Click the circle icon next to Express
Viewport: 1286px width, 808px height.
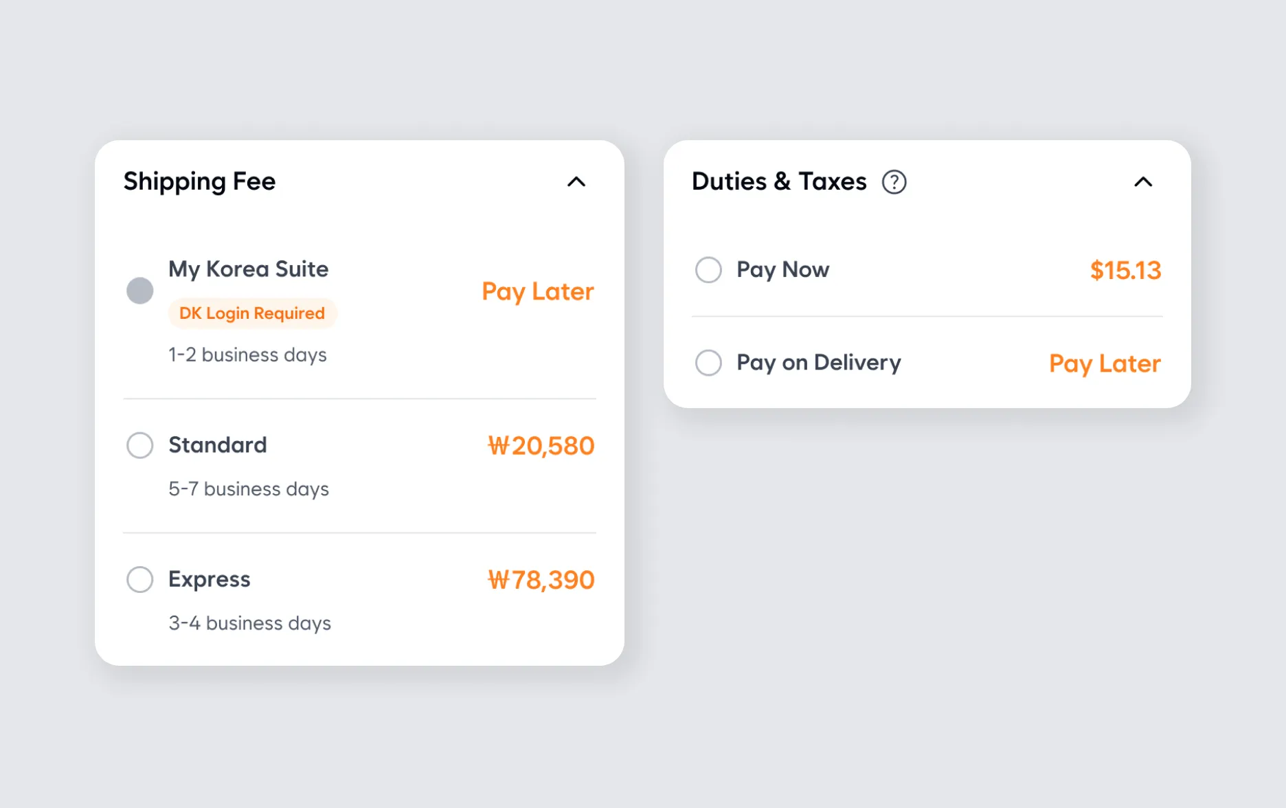coord(139,579)
